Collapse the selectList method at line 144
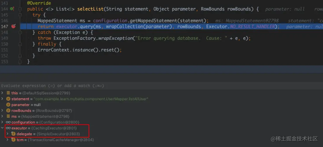Screen dimensions: 323x147 [x=20, y=9]
